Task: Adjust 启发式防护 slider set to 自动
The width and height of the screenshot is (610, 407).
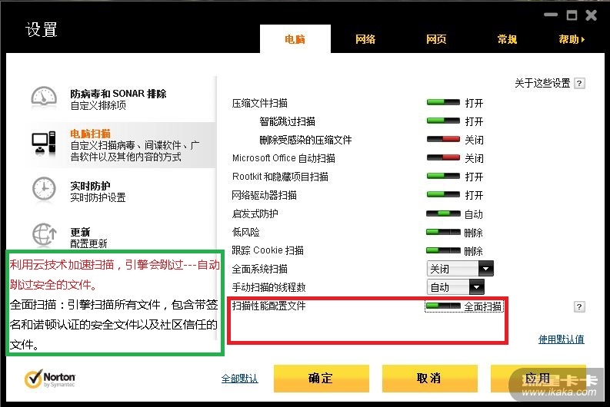Action: coord(443,213)
